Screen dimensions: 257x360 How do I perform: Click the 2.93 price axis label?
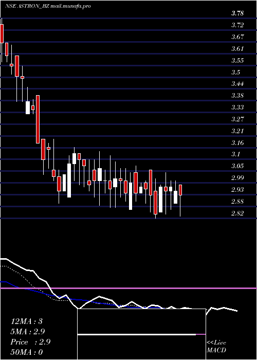pos(237,190)
